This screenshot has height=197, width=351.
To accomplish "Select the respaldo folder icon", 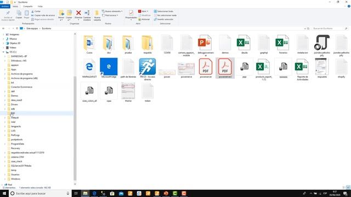I will click(x=148, y=43).
